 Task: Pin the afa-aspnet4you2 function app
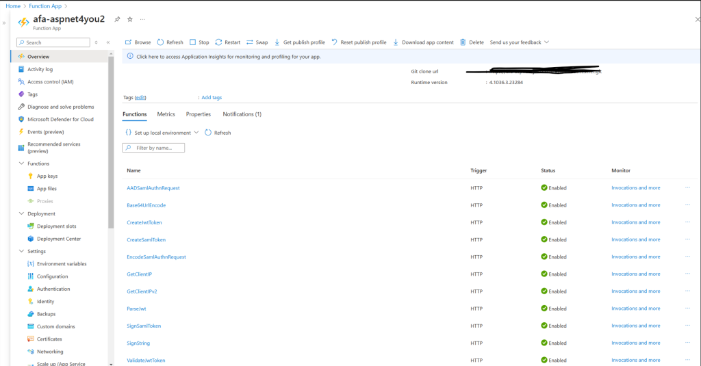117,19
